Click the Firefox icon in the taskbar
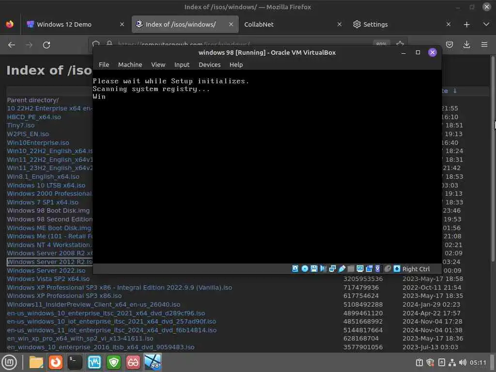Viewport: 496px width, 372px height. [56, 362]
